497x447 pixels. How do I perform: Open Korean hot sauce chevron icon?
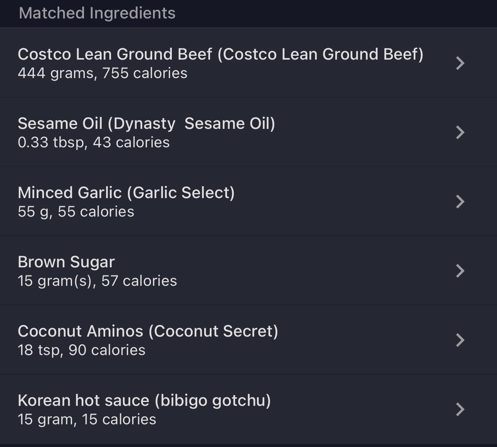point(460,410)
